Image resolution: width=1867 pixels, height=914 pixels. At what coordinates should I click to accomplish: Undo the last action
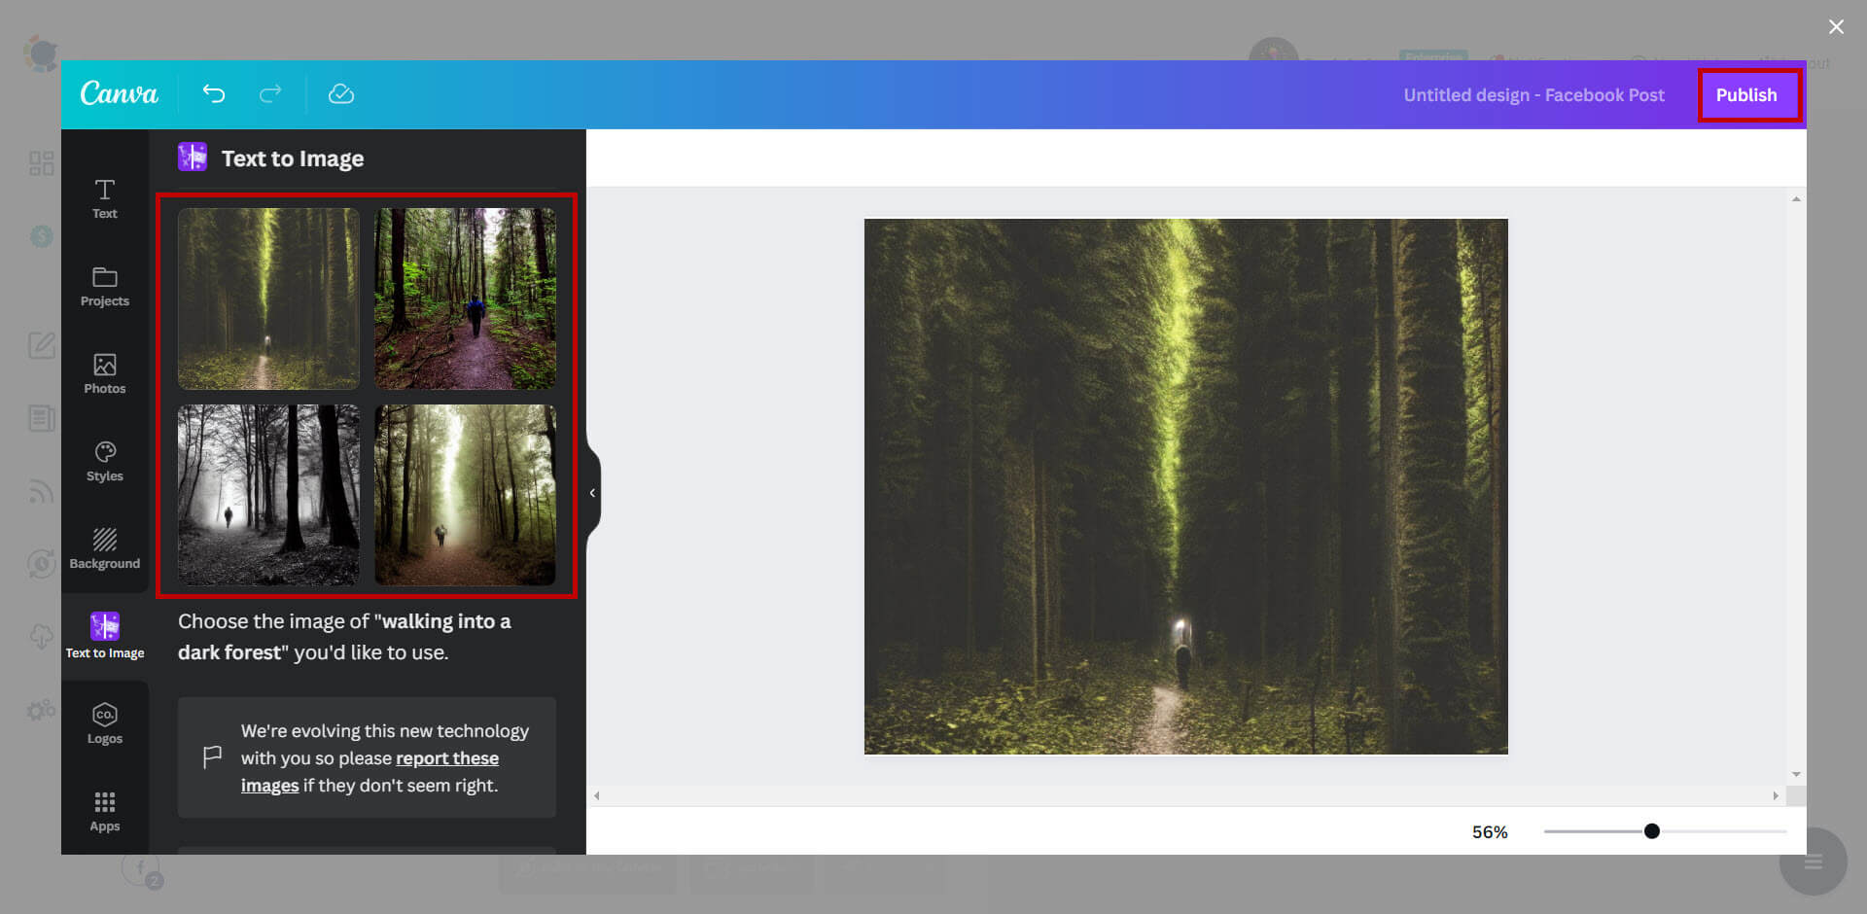coord(214,94)
